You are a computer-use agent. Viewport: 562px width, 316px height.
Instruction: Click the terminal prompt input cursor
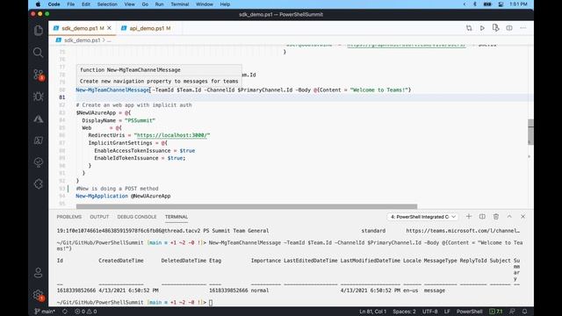pos(211,302)
